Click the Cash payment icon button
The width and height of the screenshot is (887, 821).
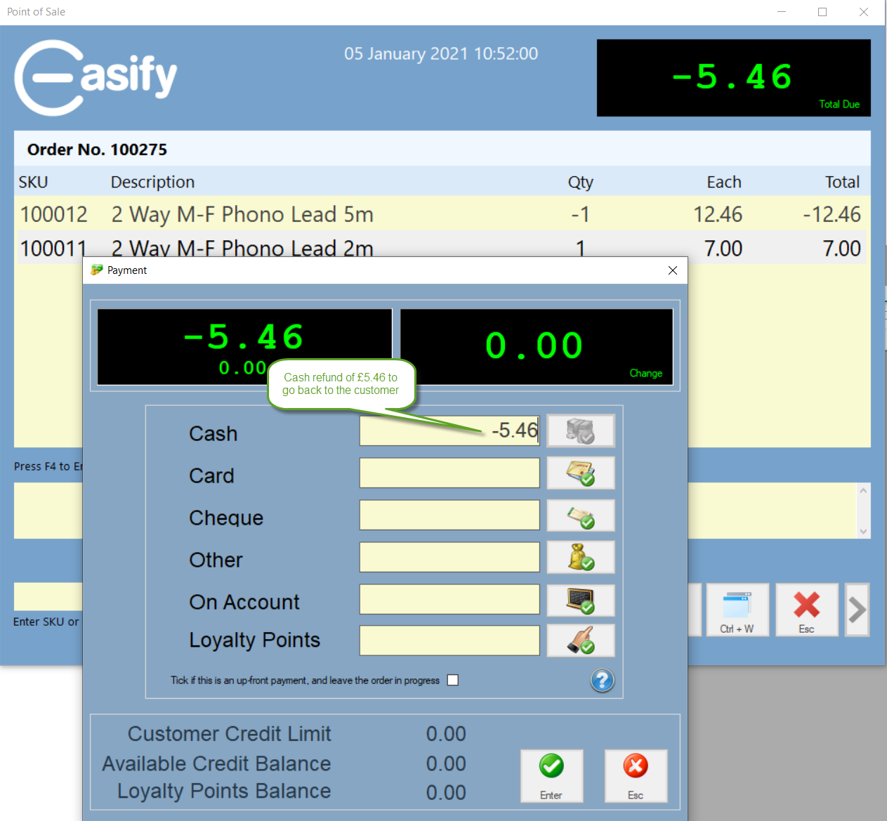click(580, 431)
